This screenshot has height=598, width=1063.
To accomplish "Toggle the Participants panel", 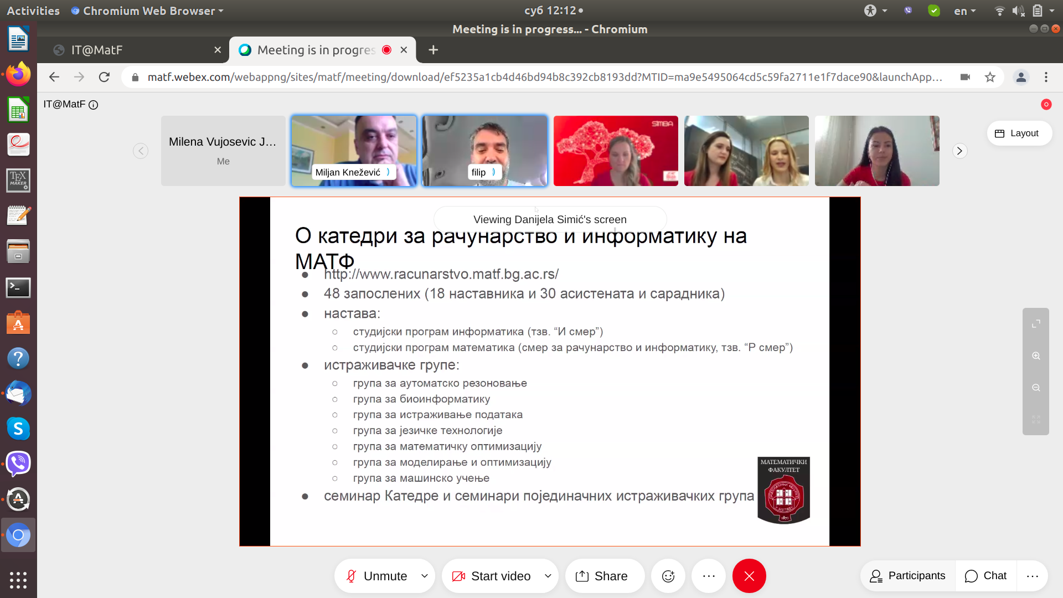I will (x=907, y=576).
